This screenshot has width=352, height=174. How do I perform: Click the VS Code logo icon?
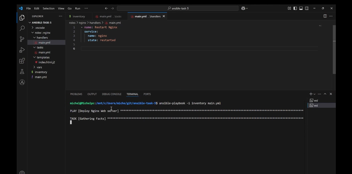click(x=21, y=8)
